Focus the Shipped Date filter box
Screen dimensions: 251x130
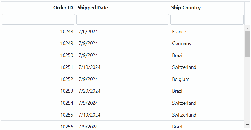[x=123, y=19]
